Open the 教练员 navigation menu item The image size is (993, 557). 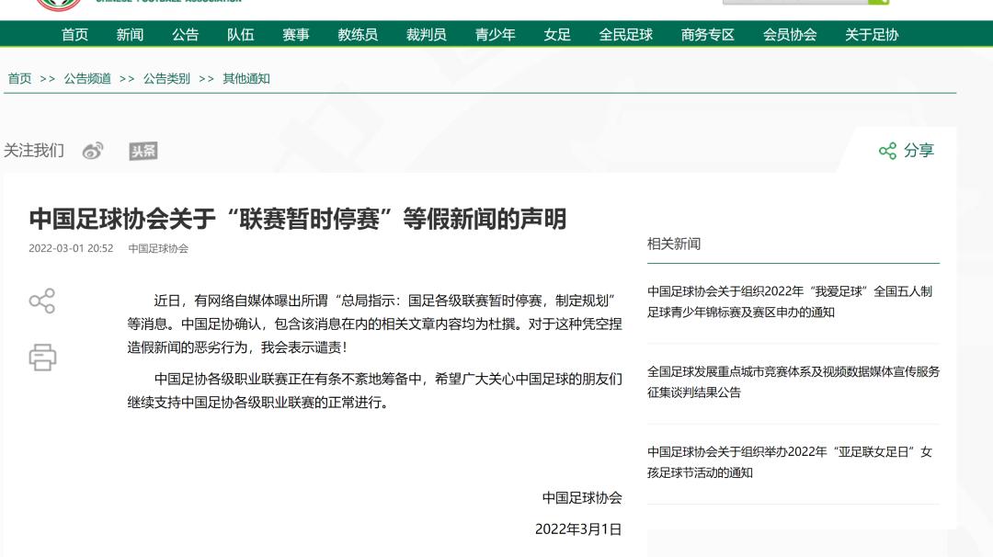click(358, 35)
